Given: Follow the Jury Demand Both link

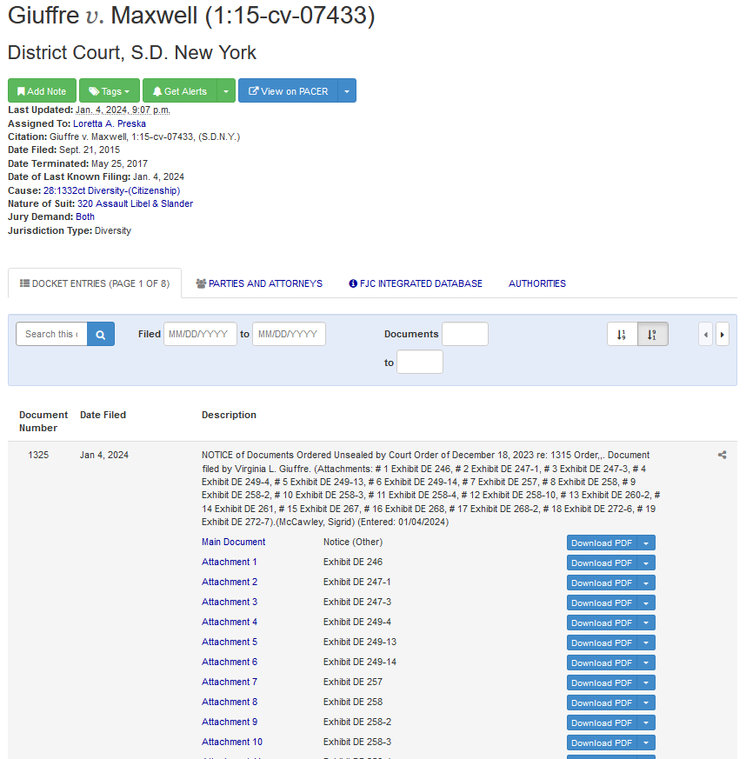Looking at the screenshot, I should [x=85, y=216].
